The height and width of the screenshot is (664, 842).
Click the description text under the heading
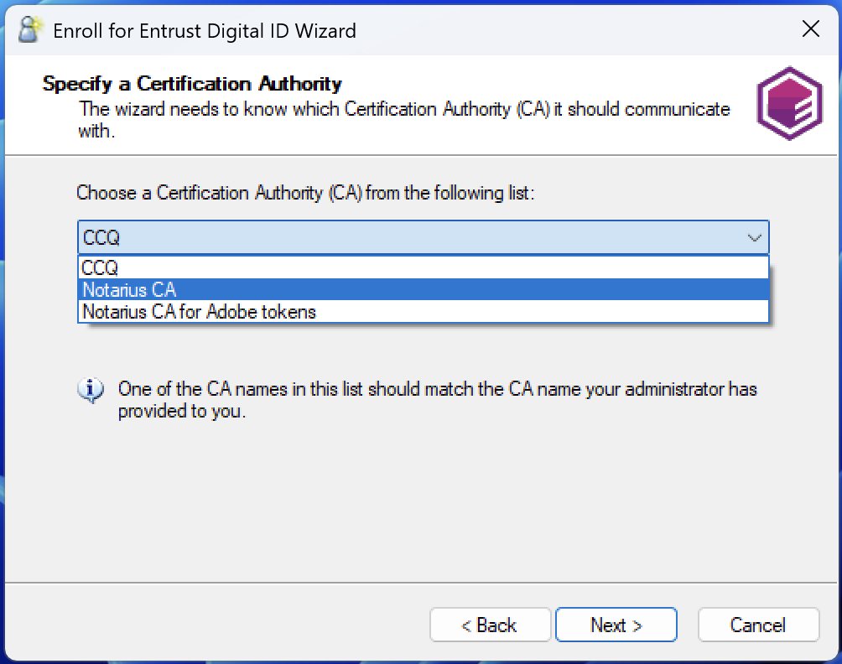(x=404, y=110)
